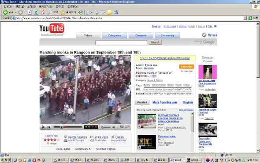
Task: Open the View menu (보기)
Action: pyautogui.click(x=31, y=7)
